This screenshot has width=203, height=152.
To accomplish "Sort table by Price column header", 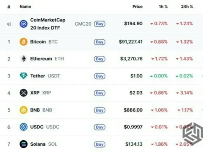I will [137, 6].
